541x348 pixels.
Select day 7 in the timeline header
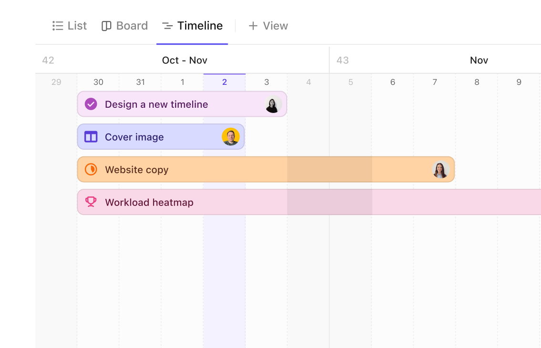coord(435,82)
